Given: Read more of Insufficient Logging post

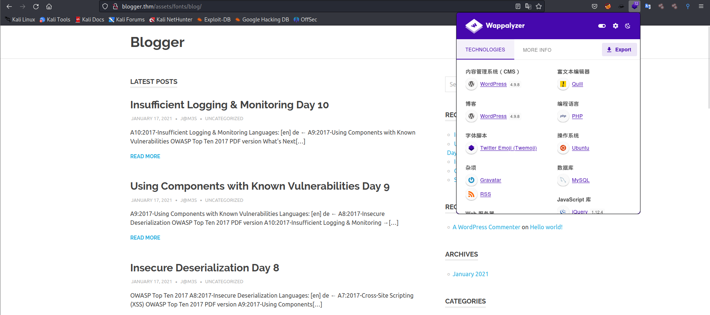Looking at the screenshot, I should coord(145,156).
